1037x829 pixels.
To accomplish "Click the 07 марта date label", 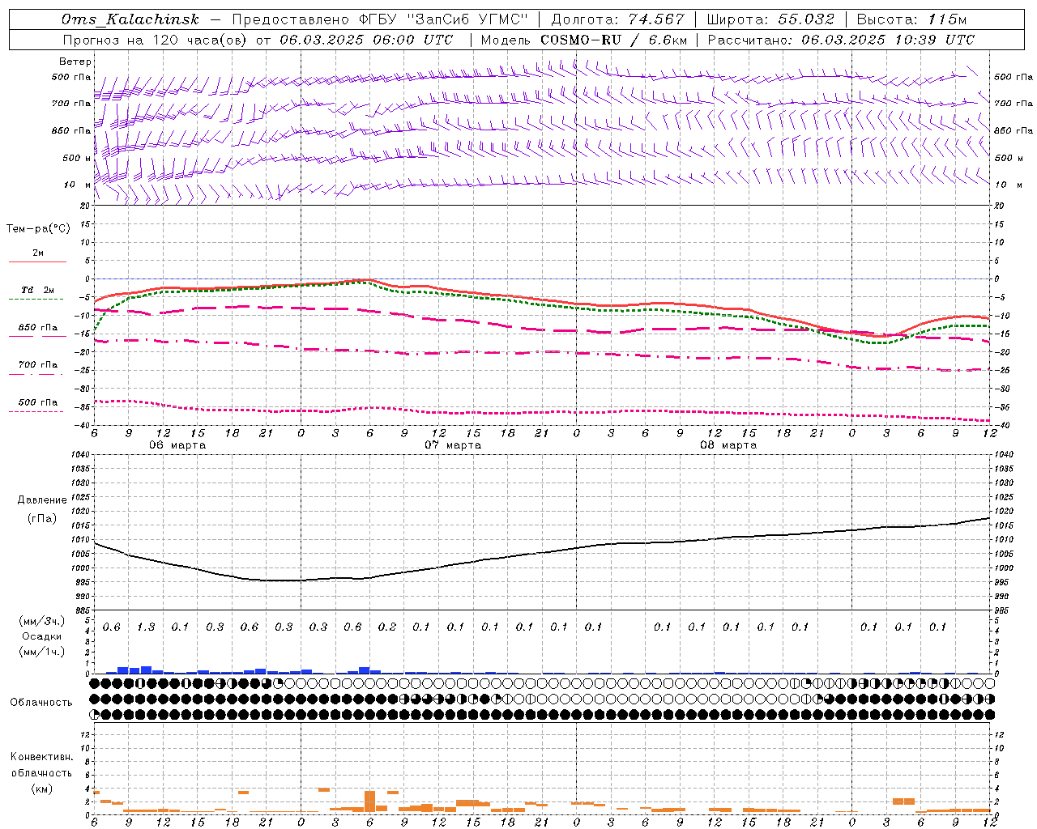I will [453, 445].
